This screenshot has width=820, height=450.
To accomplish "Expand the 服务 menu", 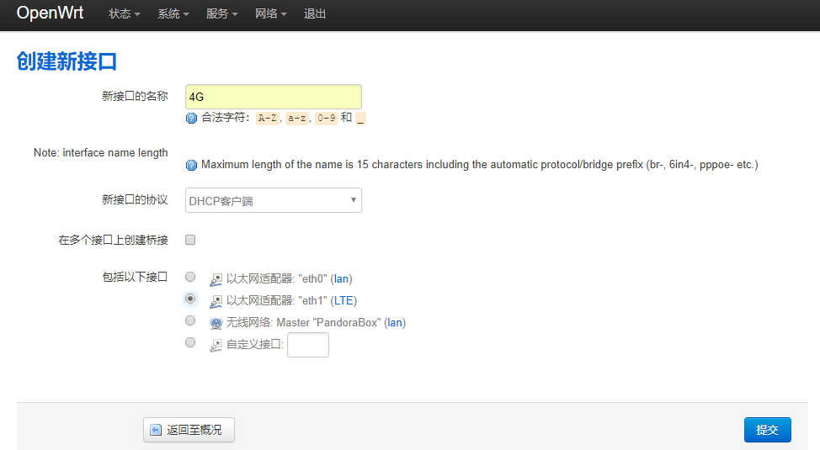I will (221, 14).
